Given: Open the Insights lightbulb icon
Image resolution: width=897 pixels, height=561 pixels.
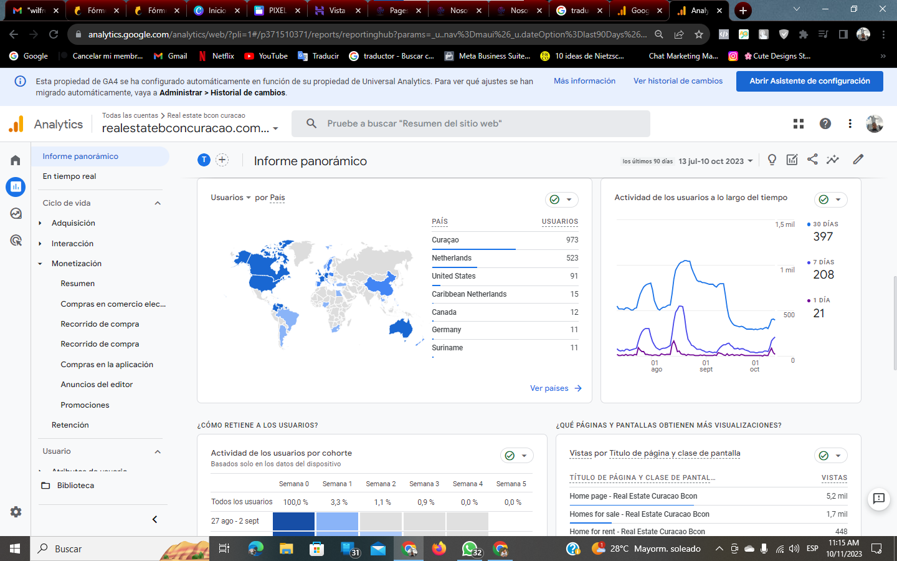Looking at the screenshot, I should click(x=772, y=160).
